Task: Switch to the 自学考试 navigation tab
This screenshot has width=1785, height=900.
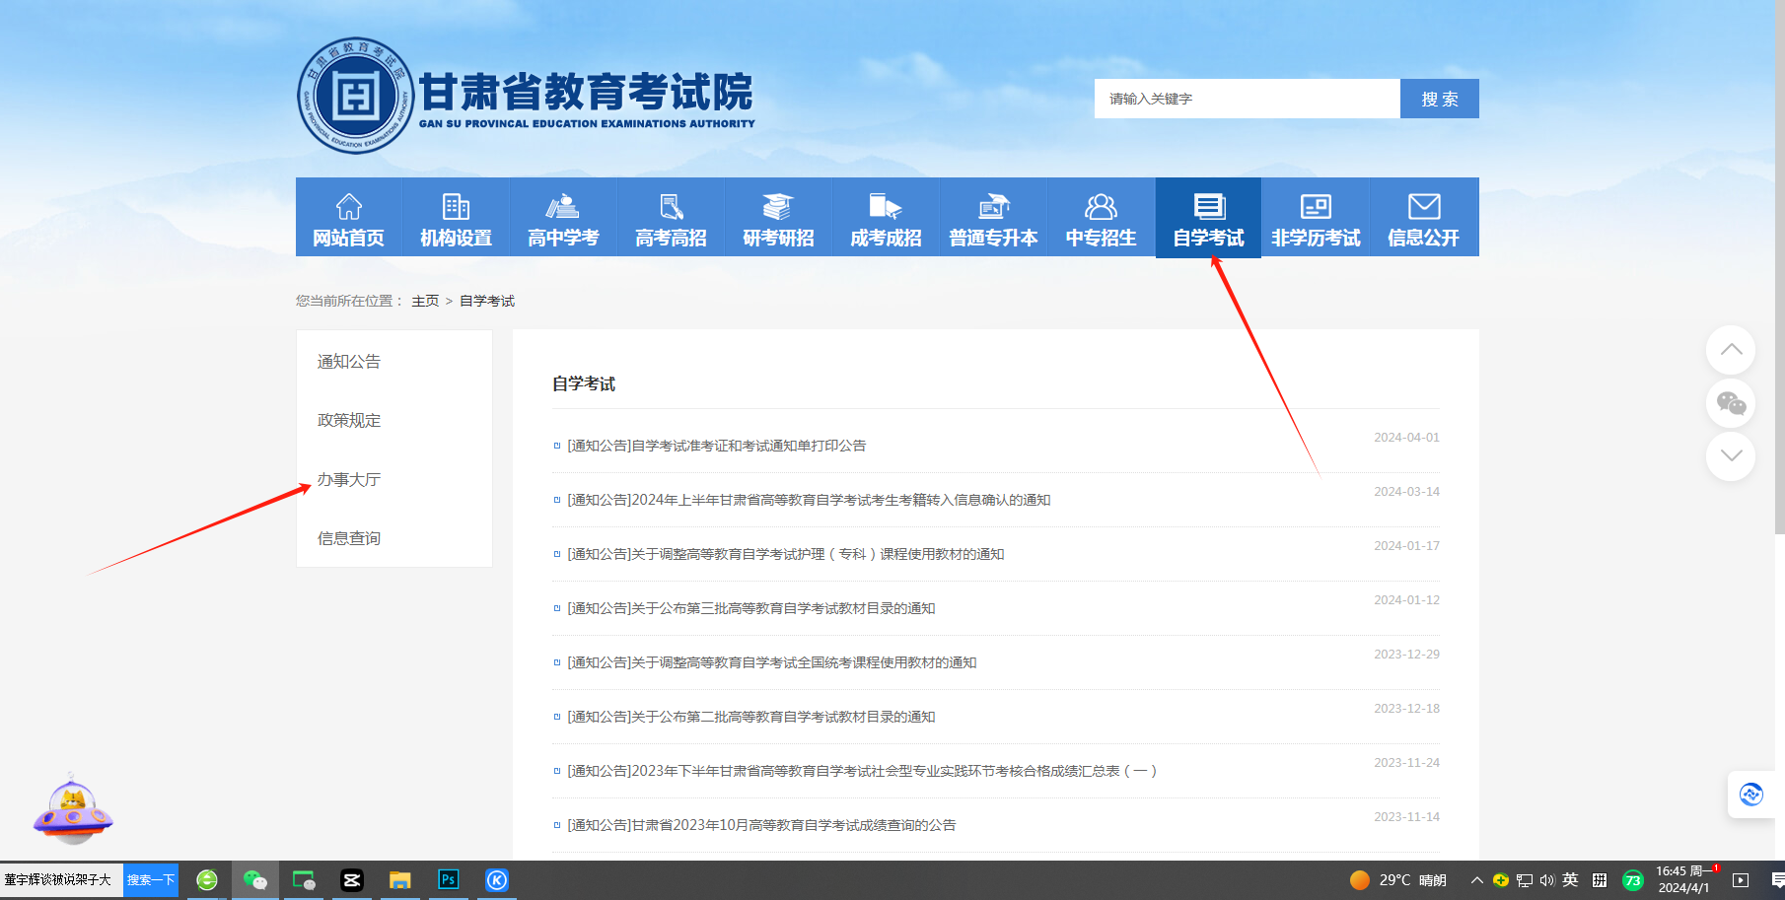Action: 1208,218
